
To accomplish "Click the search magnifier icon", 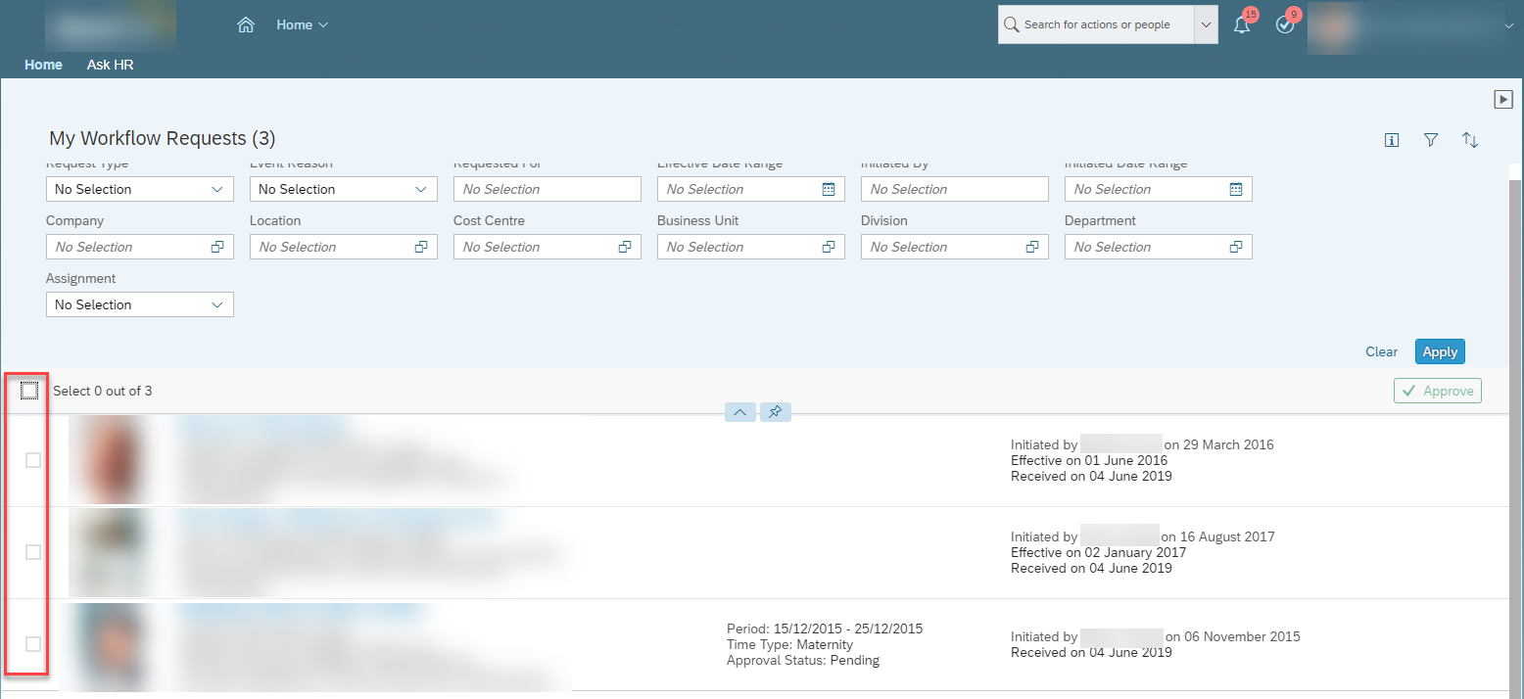I will tap(1011, 24).
